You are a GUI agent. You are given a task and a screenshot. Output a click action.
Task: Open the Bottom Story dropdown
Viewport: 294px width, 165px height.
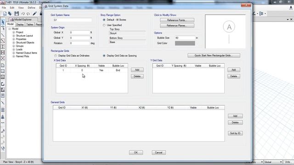[127, 42]
